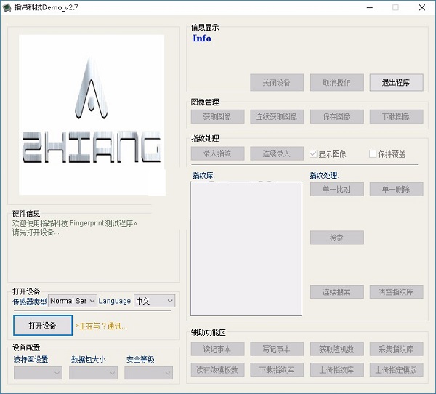This screenshot has height=394, width=436.
Task: Click the 采集指纹库 button
Action: pyautogui.click(x=397, y=349)
